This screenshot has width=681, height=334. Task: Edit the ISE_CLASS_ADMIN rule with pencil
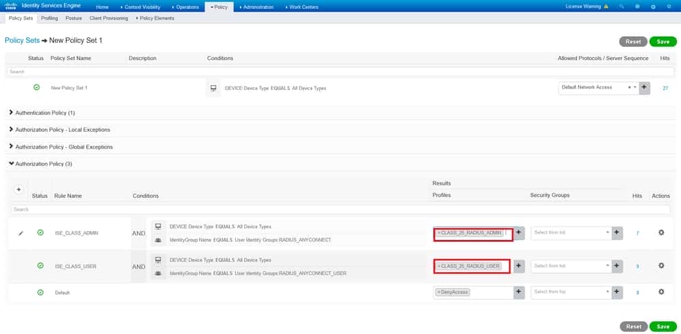(20, 233)
